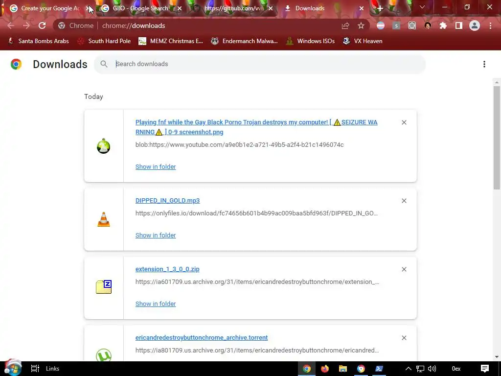Close the github.com tab

point(271,8)
